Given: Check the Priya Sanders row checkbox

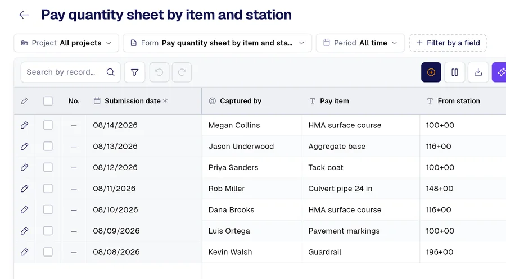Looking at the screenshot, I should [x=48, y=167].
